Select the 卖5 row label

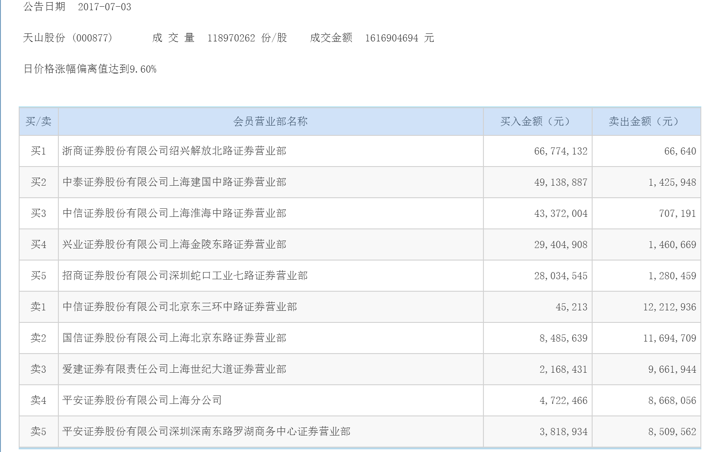pos(38,432)
